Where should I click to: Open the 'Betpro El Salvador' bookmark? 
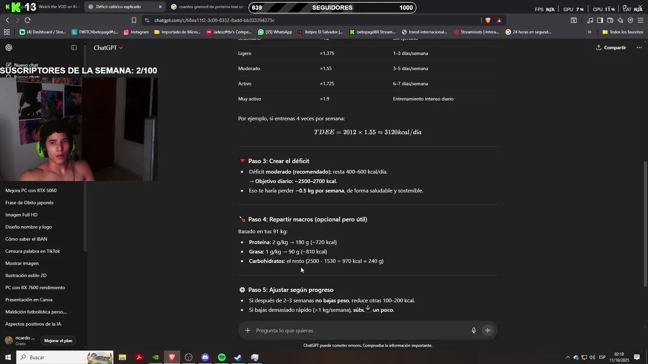[320, 32]
